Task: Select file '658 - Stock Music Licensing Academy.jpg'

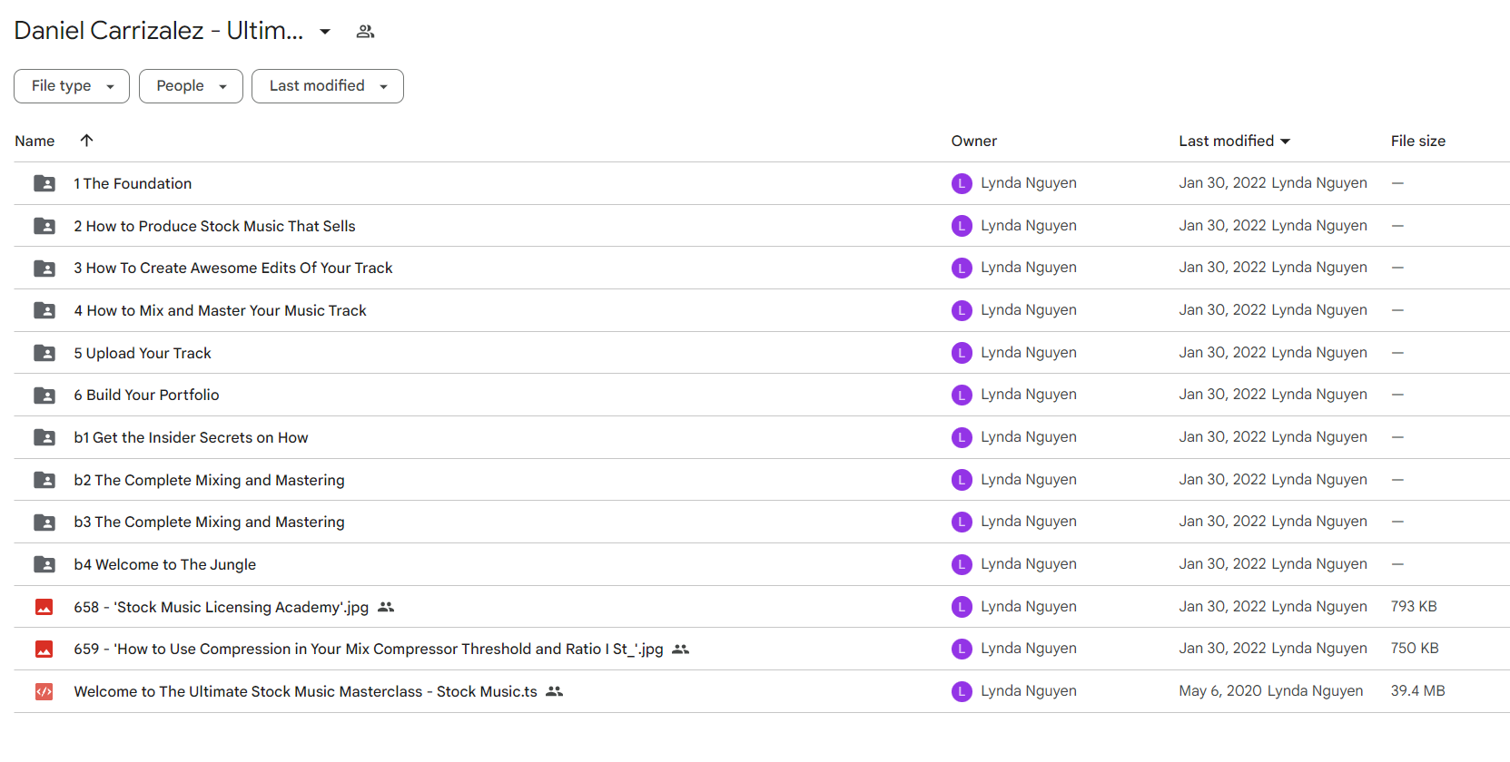Action: 222,607
